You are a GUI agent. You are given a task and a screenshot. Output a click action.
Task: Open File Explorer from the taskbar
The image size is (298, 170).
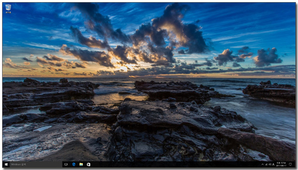(x=81, y=164)
